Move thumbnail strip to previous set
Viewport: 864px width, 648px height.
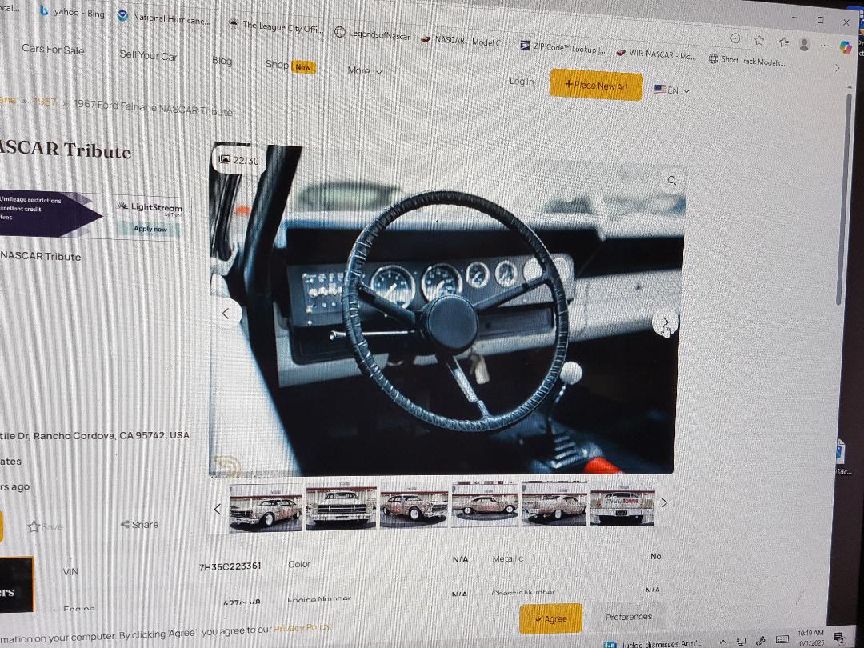pyautogui.click(x=218, y=509)
